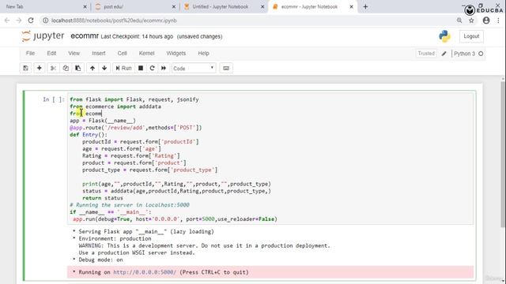Restart the kernel icon
Image resolution: width=506 pixels, height=284 pixels.
(153, 69)
